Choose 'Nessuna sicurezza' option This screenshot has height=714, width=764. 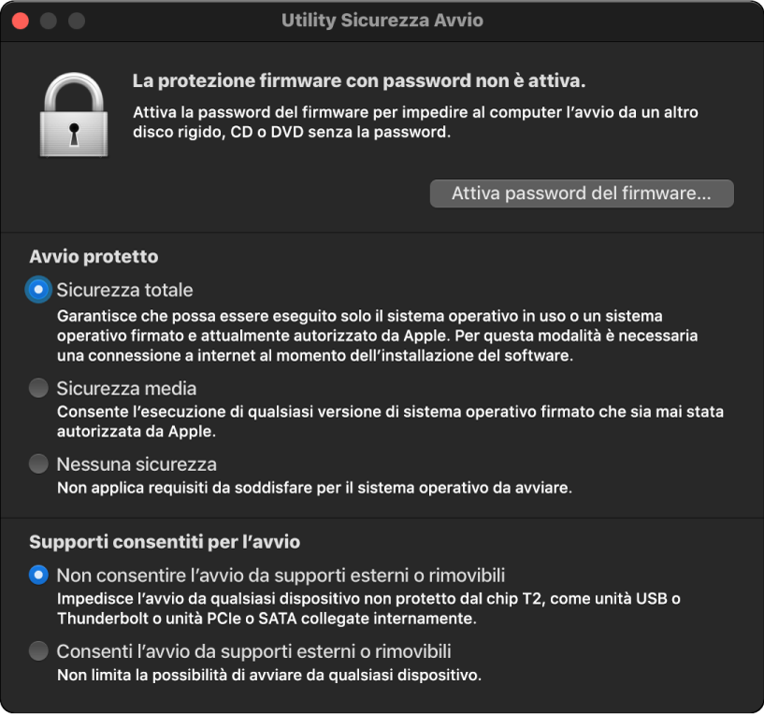tap(37, 463)
